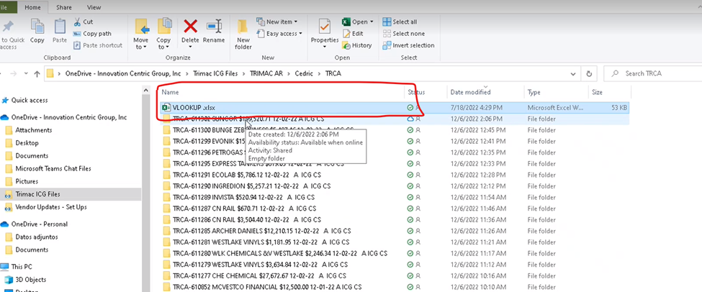702x292 pixels.
Task: Click the Up one level arrow
Action: tap(37, 74)
